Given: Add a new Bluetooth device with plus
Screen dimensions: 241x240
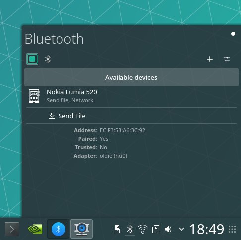Looking at the screenshot, I should [x=210, y=59].
